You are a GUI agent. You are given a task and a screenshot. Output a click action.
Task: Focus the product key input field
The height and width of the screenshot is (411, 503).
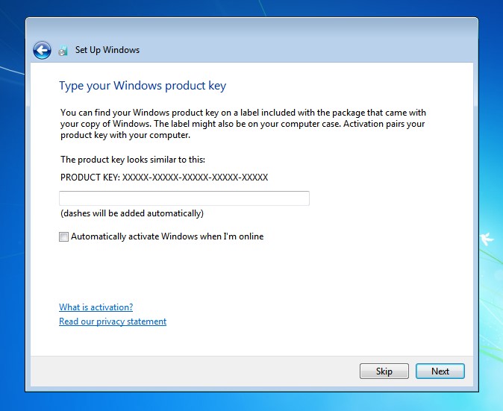[184, 198]
